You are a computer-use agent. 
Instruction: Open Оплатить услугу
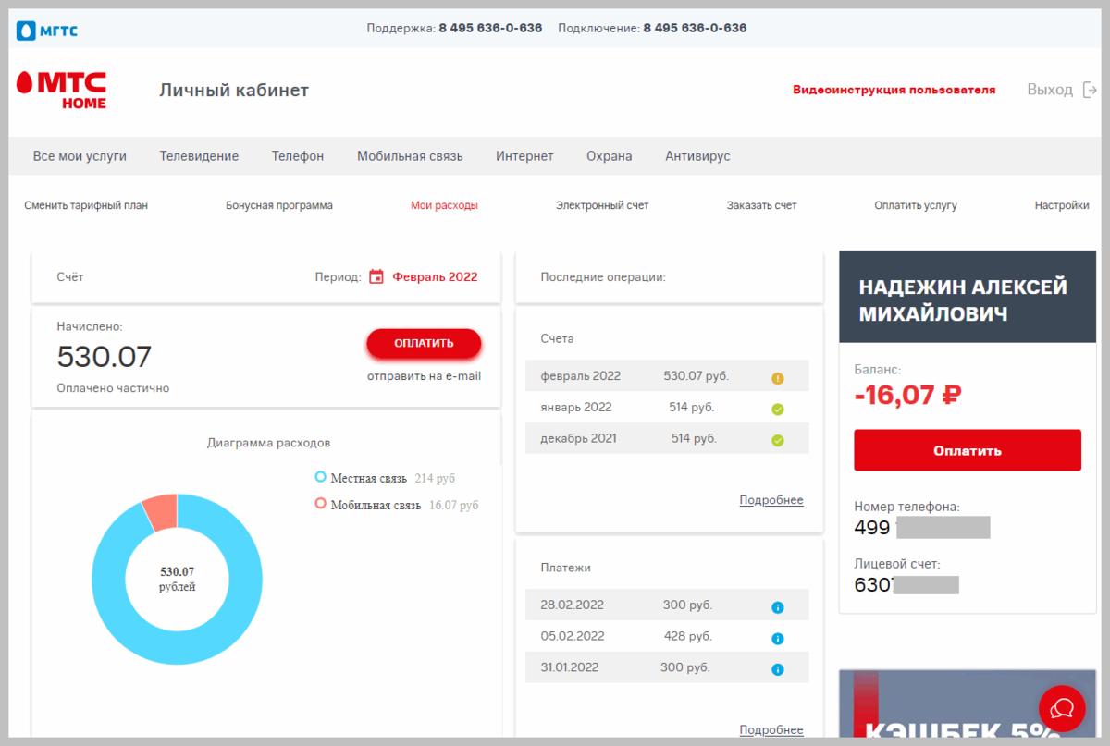(x=916, y=206)
